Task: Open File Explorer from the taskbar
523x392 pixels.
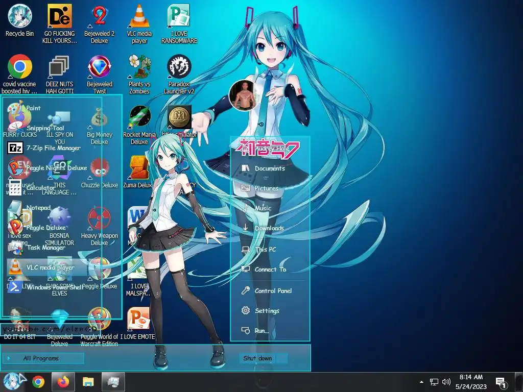Action: 88,382
